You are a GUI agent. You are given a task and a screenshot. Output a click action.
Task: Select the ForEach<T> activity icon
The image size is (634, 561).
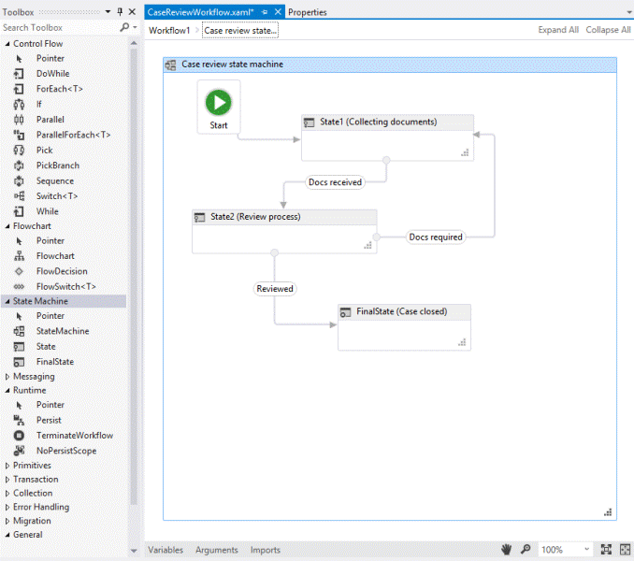(19, 89)
